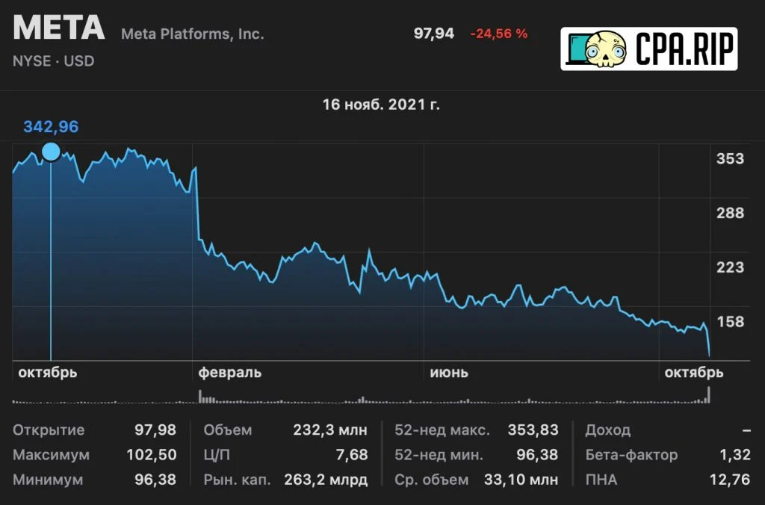
Task: Click the META ticker heading
Action: [x=59, y=28]
